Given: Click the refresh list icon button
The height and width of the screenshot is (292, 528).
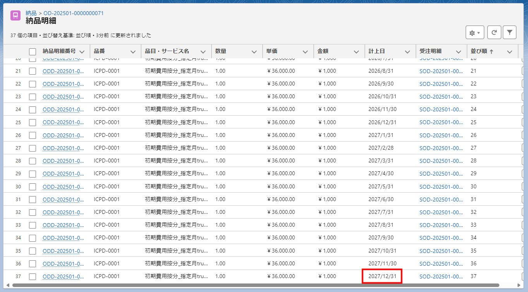Looking at the screenshot, I should tap(494, 33).
